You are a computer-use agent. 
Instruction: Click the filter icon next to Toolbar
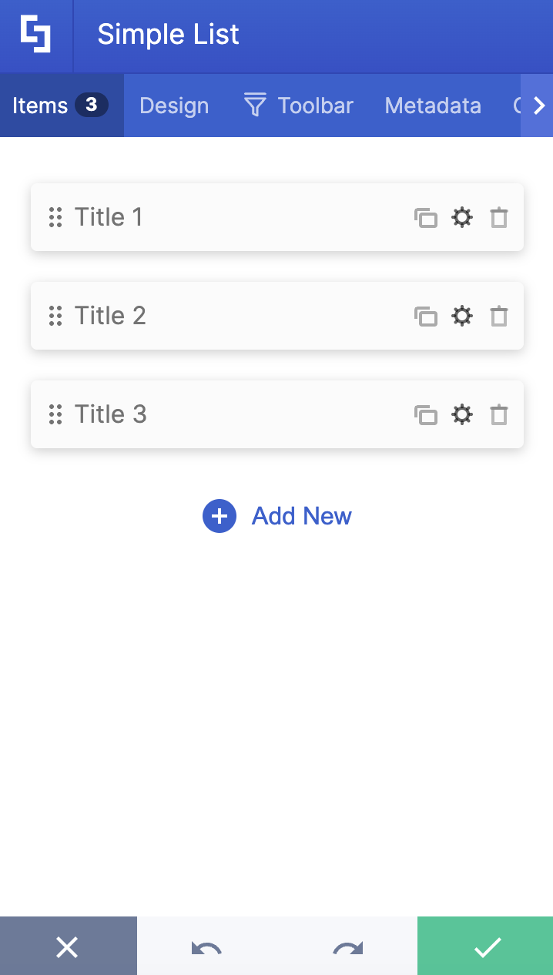(254, 106)
